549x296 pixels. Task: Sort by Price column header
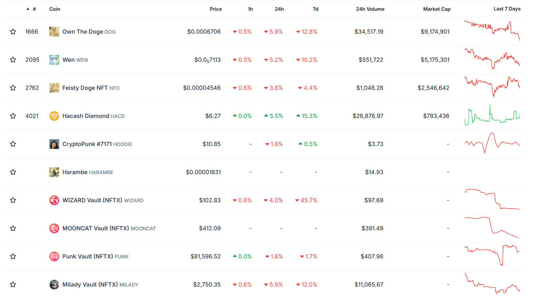pyautogui.click(x=216, y=9)
